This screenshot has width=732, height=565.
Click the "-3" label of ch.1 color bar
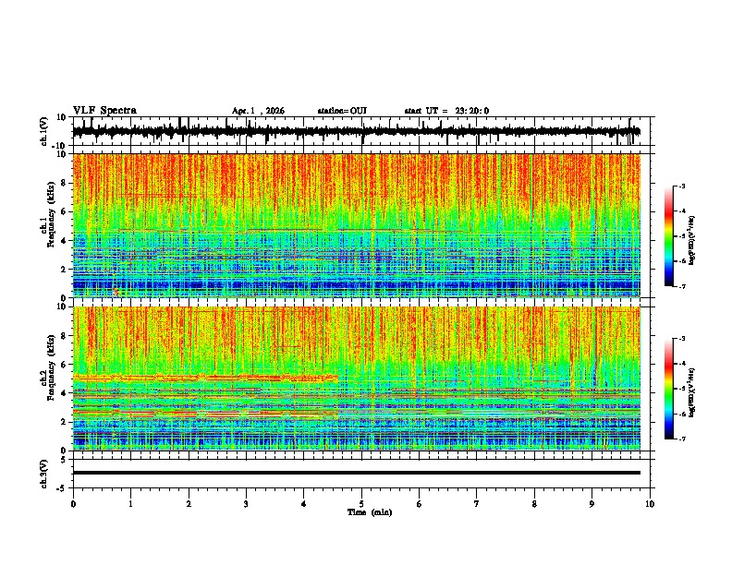pyautogui.click(x=682, y=186)
